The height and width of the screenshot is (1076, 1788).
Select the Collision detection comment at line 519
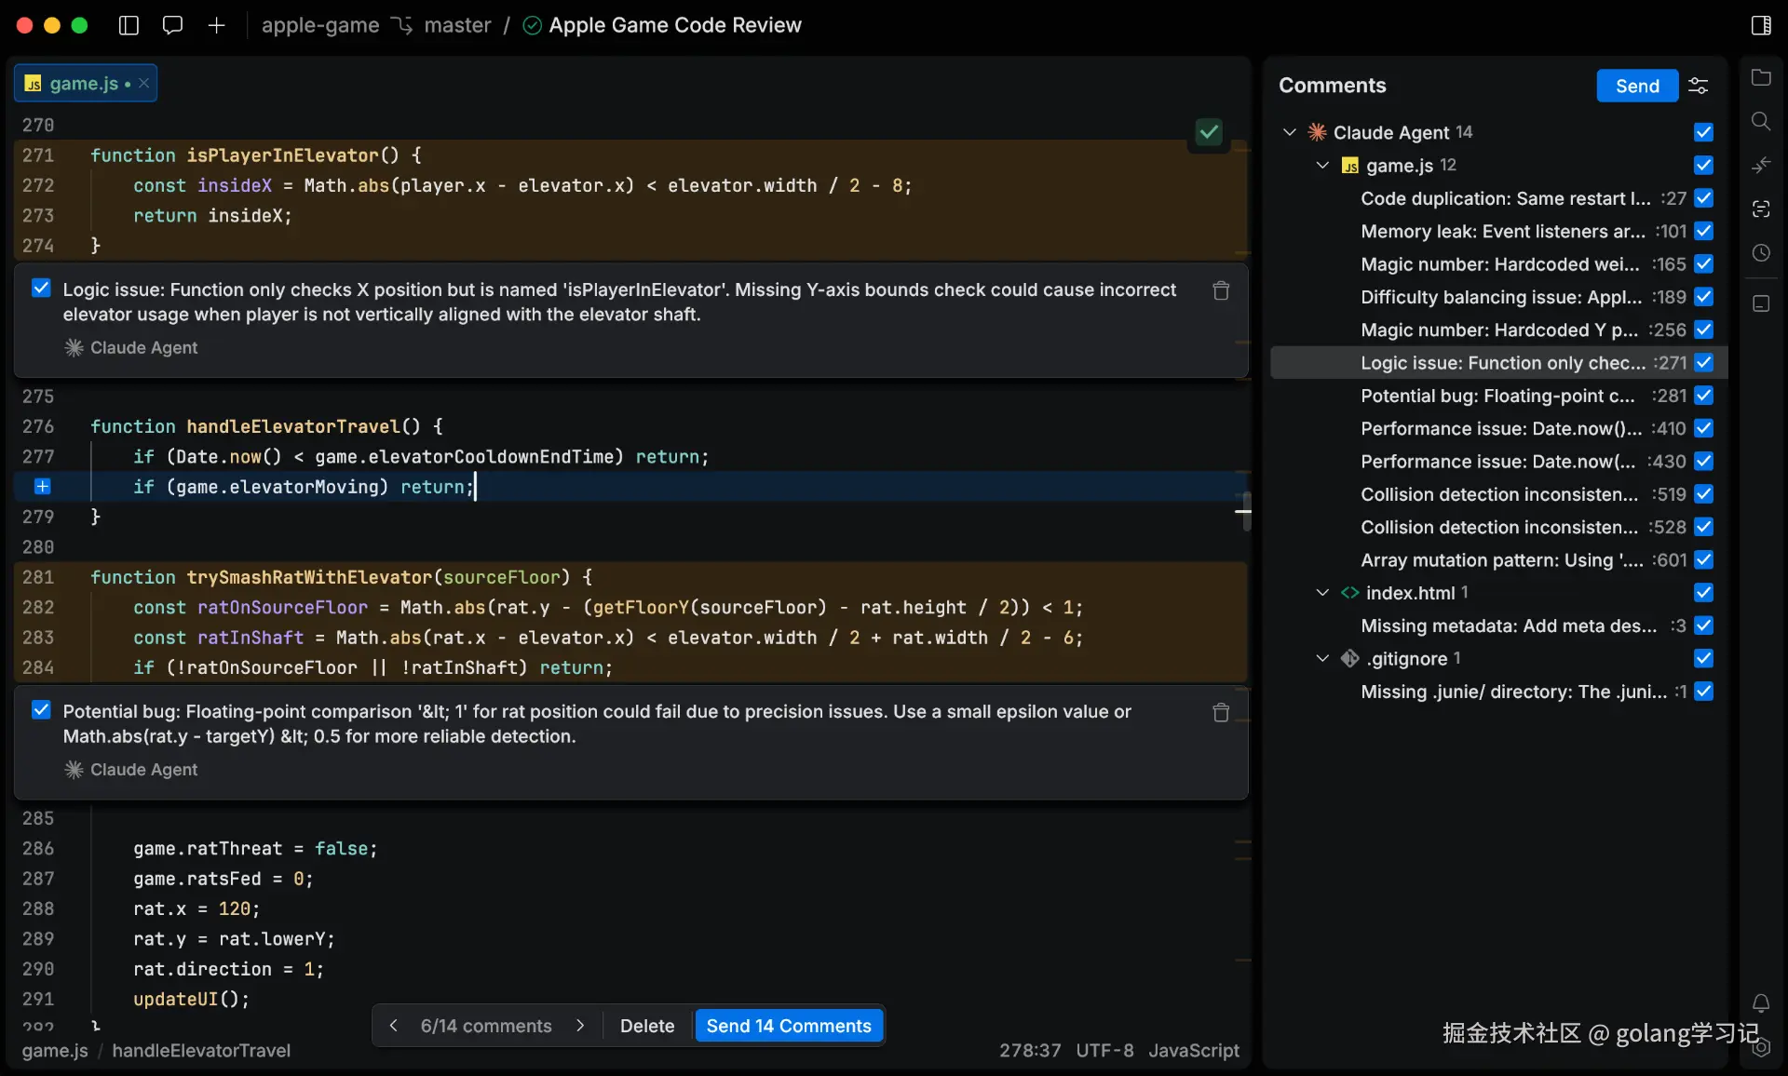coord(1498,494)
